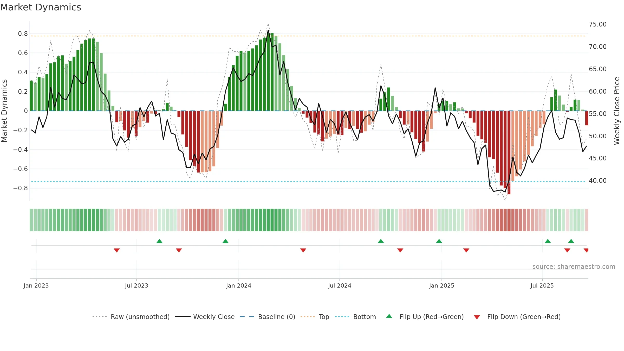Click the red flip-down triangle after Jan 2025
The height and width of the screenshot is (351, 624).
[x=466, y=250]
